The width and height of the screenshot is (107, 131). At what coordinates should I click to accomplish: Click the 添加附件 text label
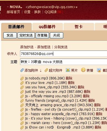(31, 71)
